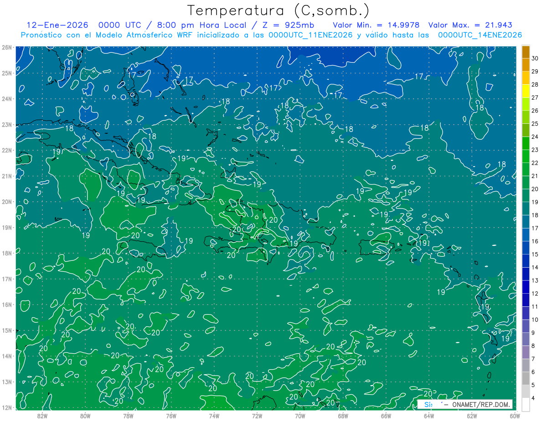Click the "26N" latitude axis label
Viewport: 547px width, 422px height.
[x=6, y=47]
